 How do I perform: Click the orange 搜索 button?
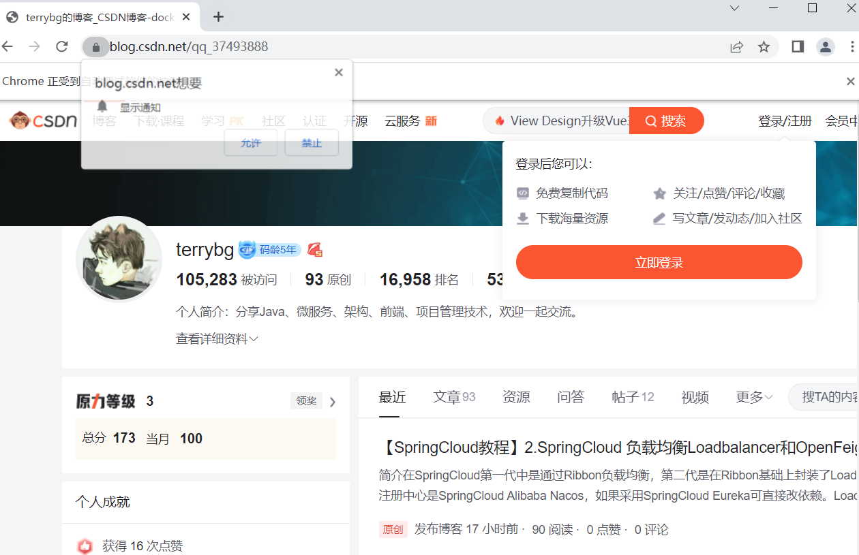coord(666,121)
